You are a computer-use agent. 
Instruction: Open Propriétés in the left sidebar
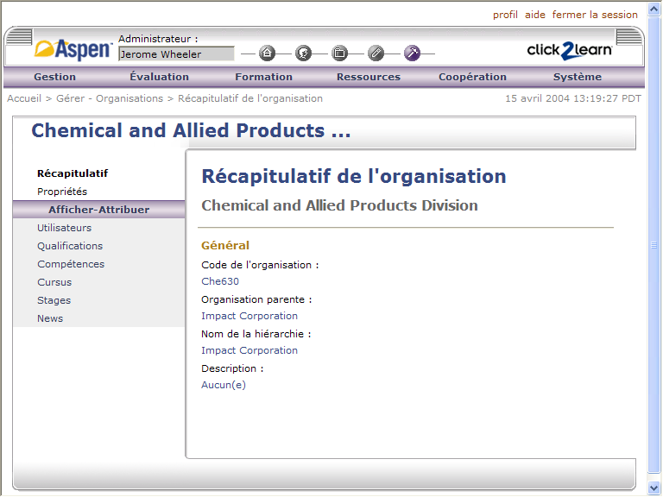tap(62, 192)
